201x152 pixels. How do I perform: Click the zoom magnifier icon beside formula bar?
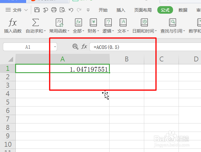click(x=75, y=47)
